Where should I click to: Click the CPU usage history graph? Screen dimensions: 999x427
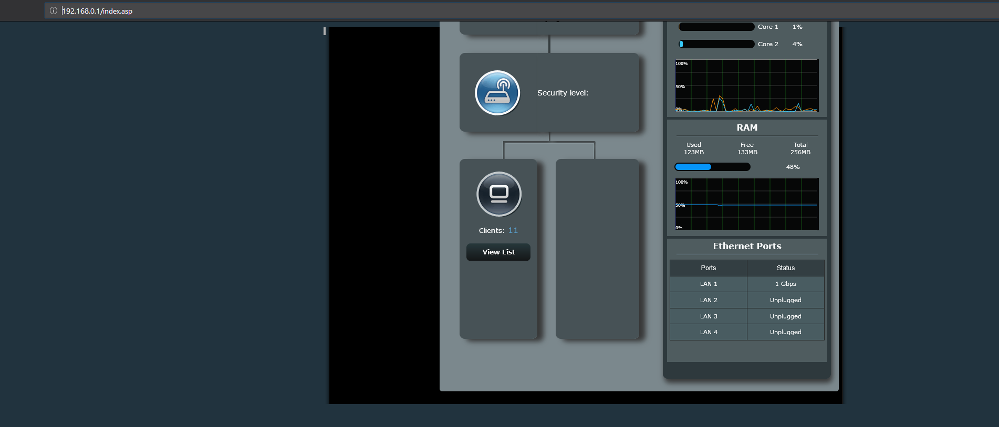click(746, 86)
